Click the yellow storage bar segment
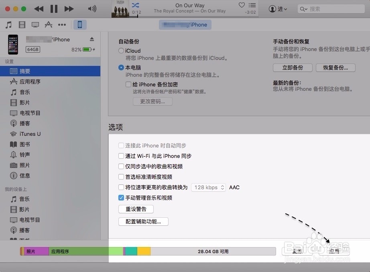Screen dimensions: 370x272 tap(144, 251)
